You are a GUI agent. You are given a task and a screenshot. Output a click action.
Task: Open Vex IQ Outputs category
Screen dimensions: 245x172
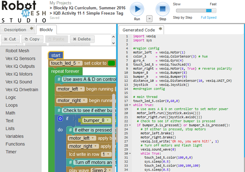click(20, 66)
